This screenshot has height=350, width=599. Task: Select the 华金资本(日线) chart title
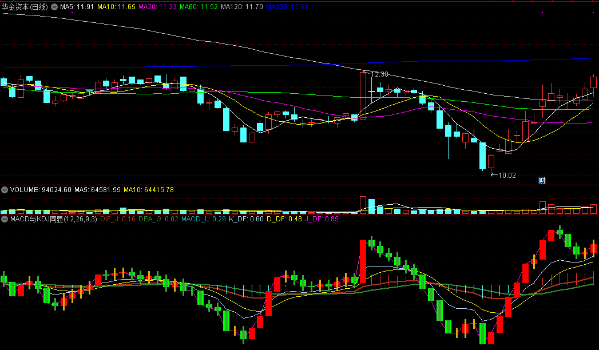(x=25, y=7)
